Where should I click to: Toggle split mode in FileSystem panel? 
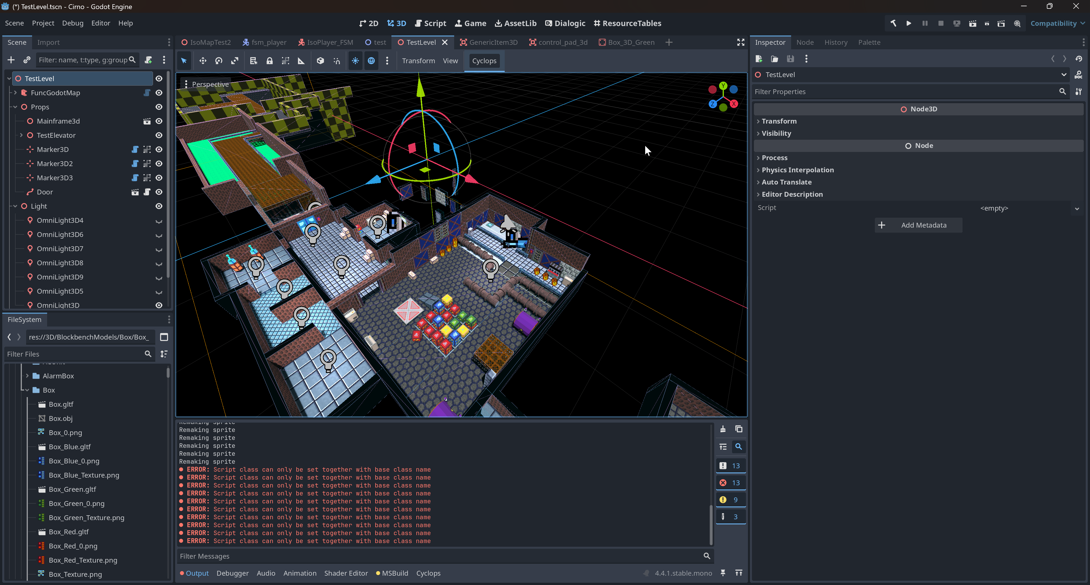[164, 337]
